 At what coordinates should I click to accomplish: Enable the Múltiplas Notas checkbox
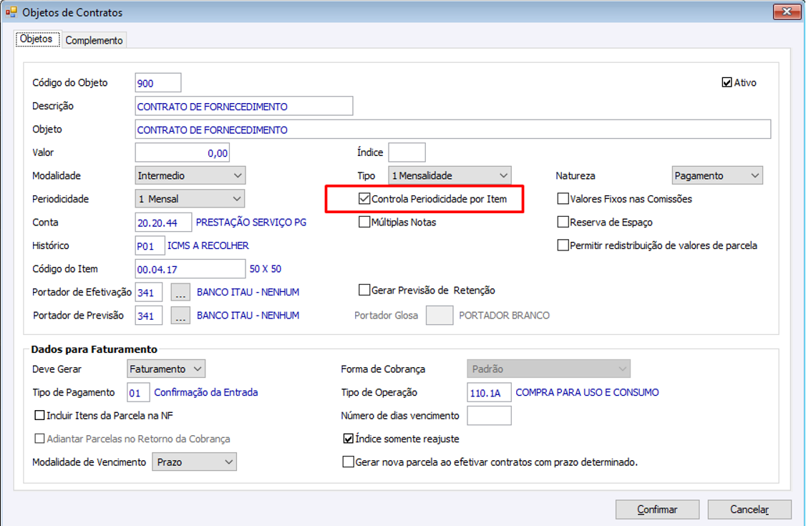tap(364, 222)
